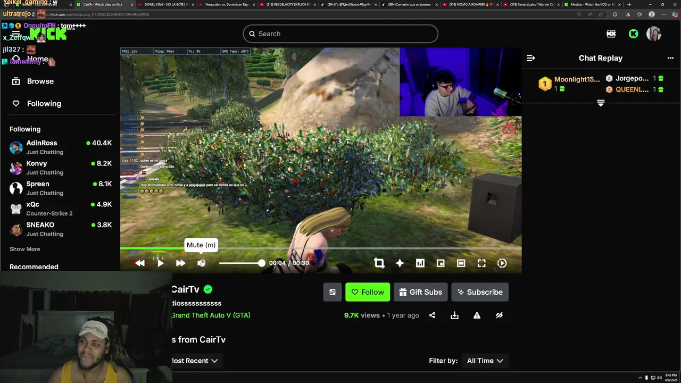Image resolution: width=681 pixels, height=383 pixels.
Task: Collapse the Chat Replay panel arrow
Action: pyautogui.click(x=530, y=58)
